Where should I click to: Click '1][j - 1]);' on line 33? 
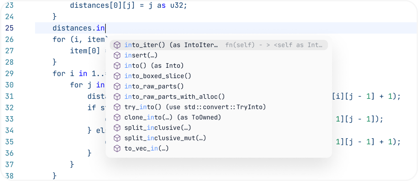point(360,119)
